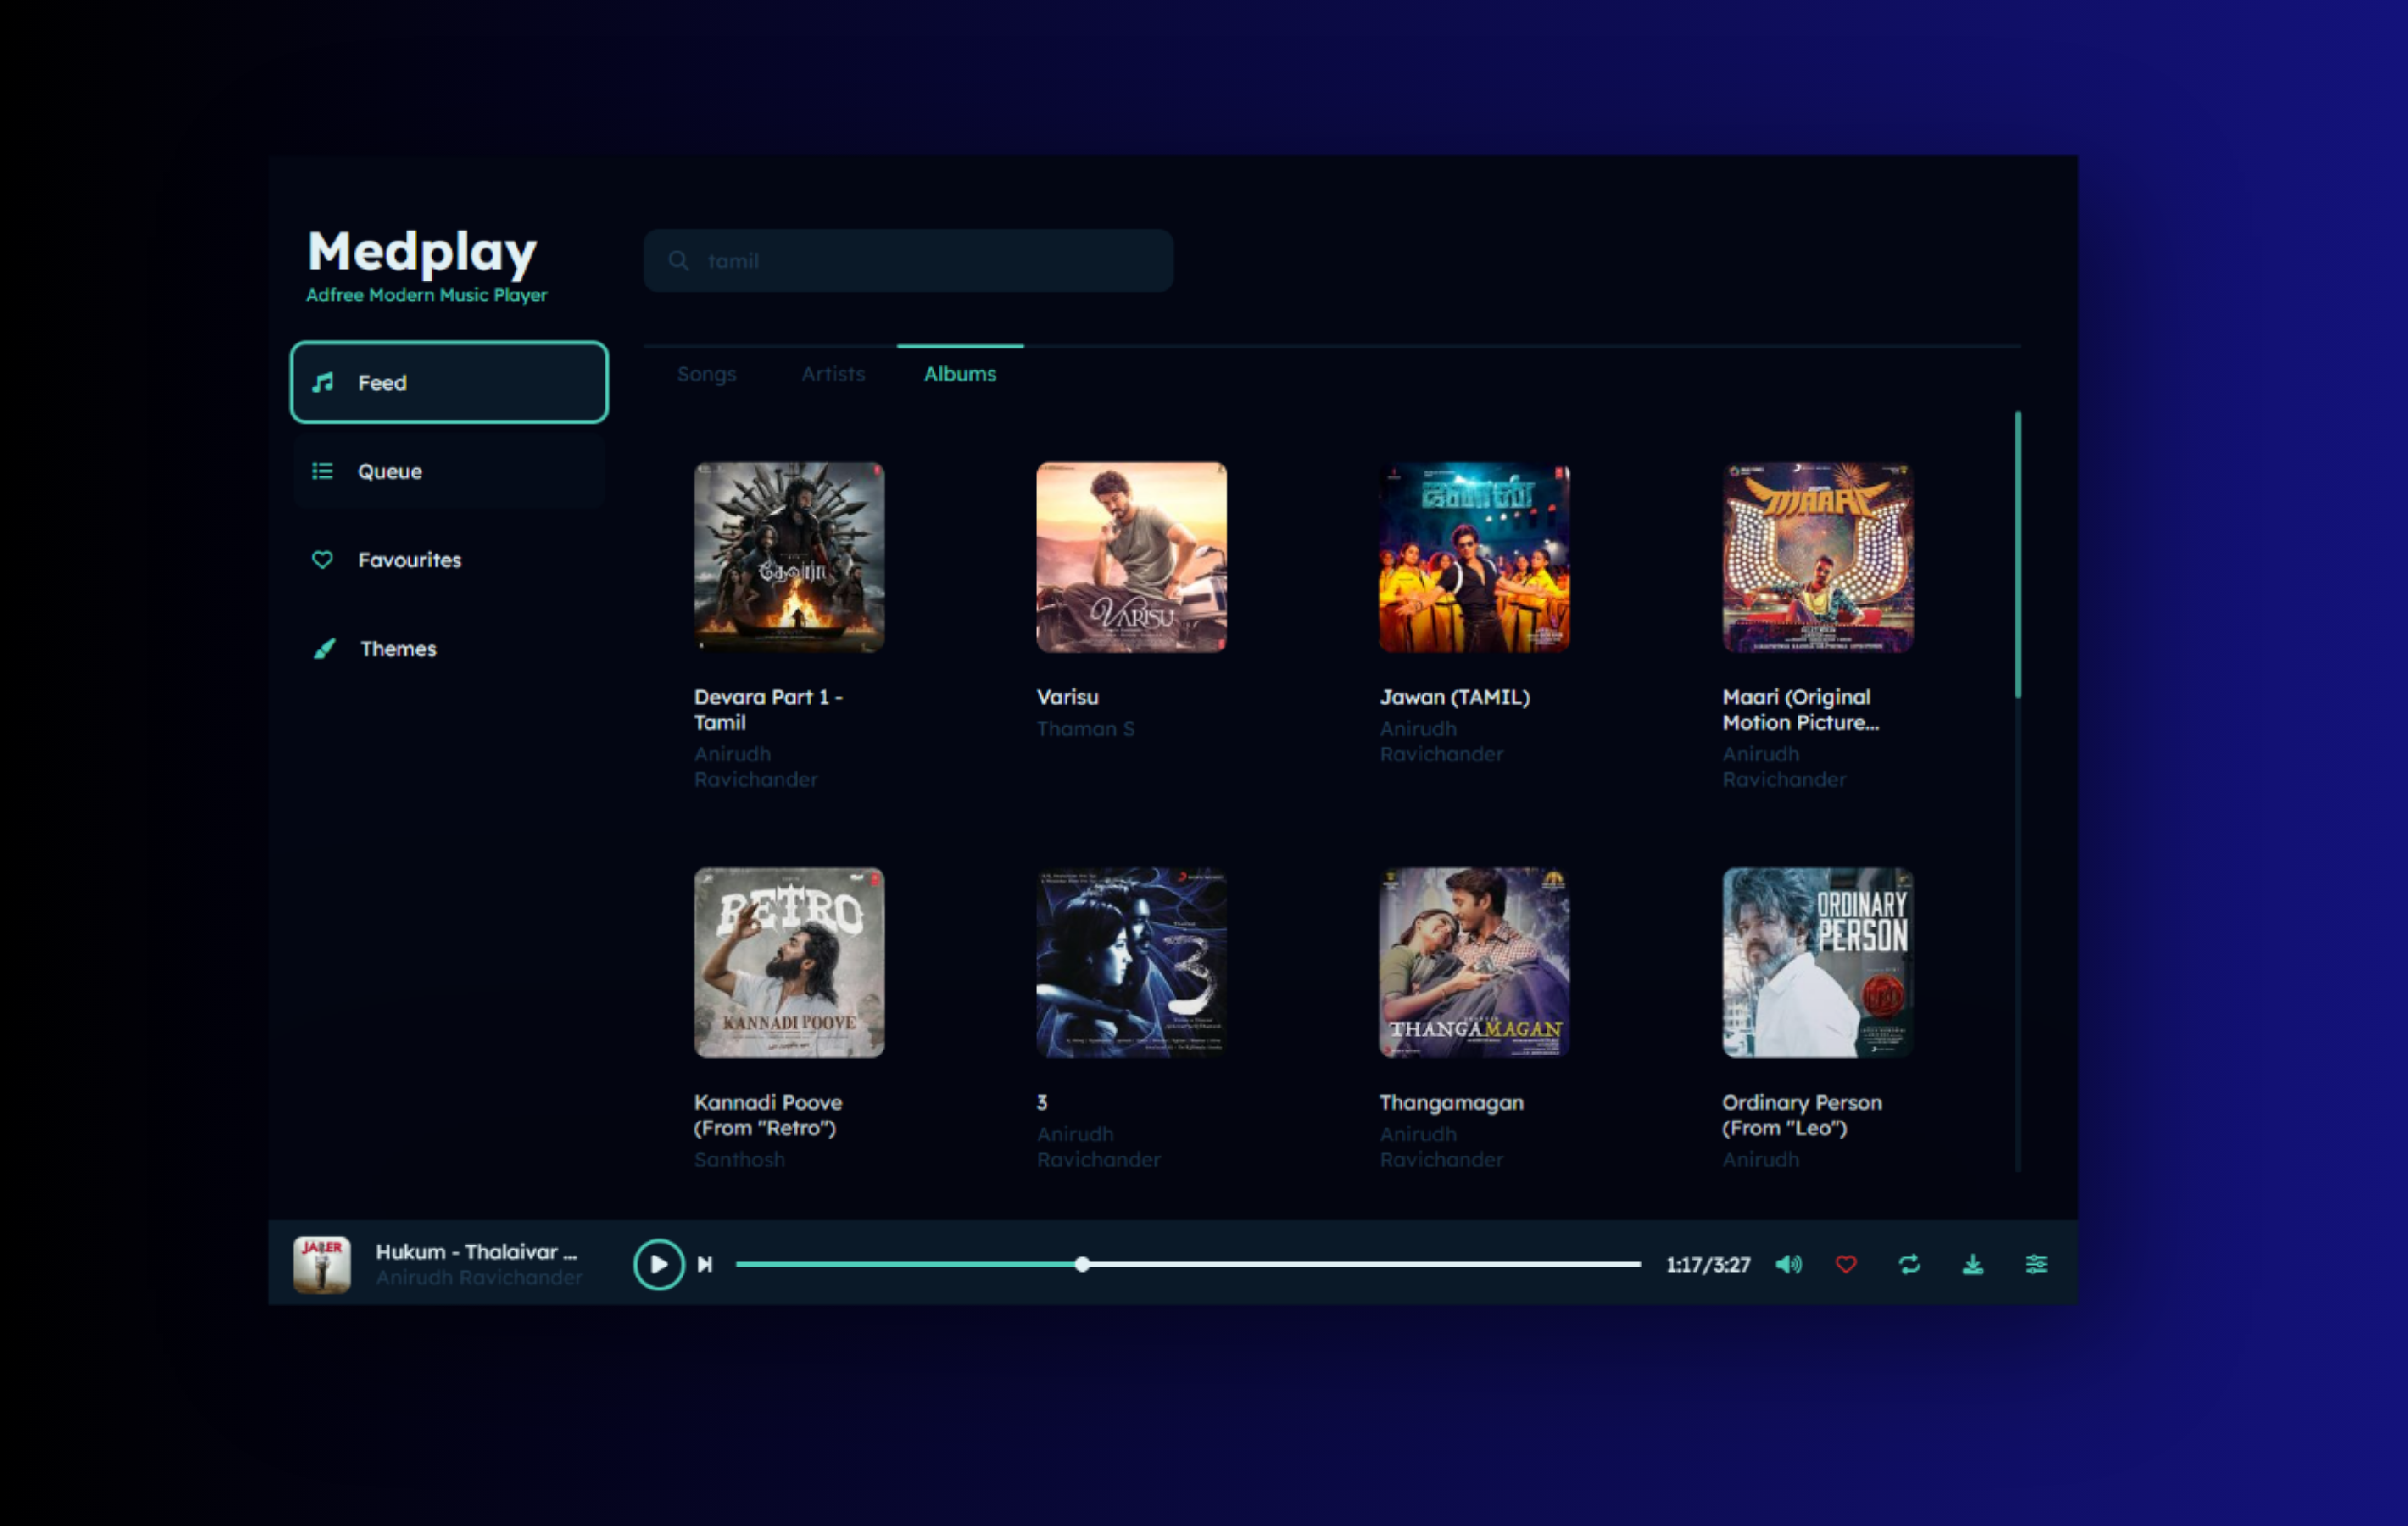2408x1526 pixels.
Task: Open the equalizer settings sliders icon
Action: coord(2036,1264)
